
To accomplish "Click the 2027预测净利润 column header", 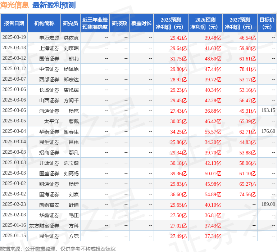I will point(240,23).
